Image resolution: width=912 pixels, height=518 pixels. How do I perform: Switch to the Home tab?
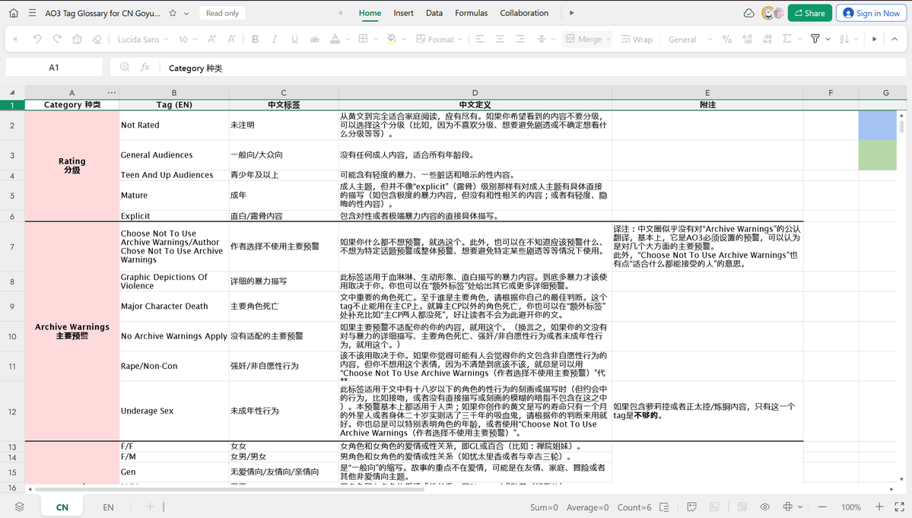[370, 13]
